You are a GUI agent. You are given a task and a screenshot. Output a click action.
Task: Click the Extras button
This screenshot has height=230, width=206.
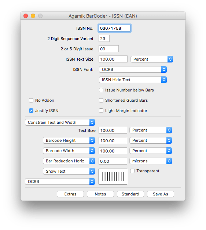coord(70,194)
